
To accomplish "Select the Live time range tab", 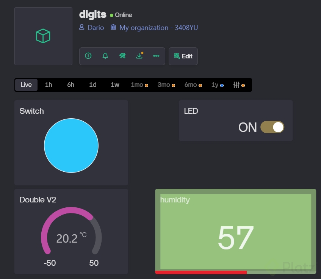I will [26, 85].
